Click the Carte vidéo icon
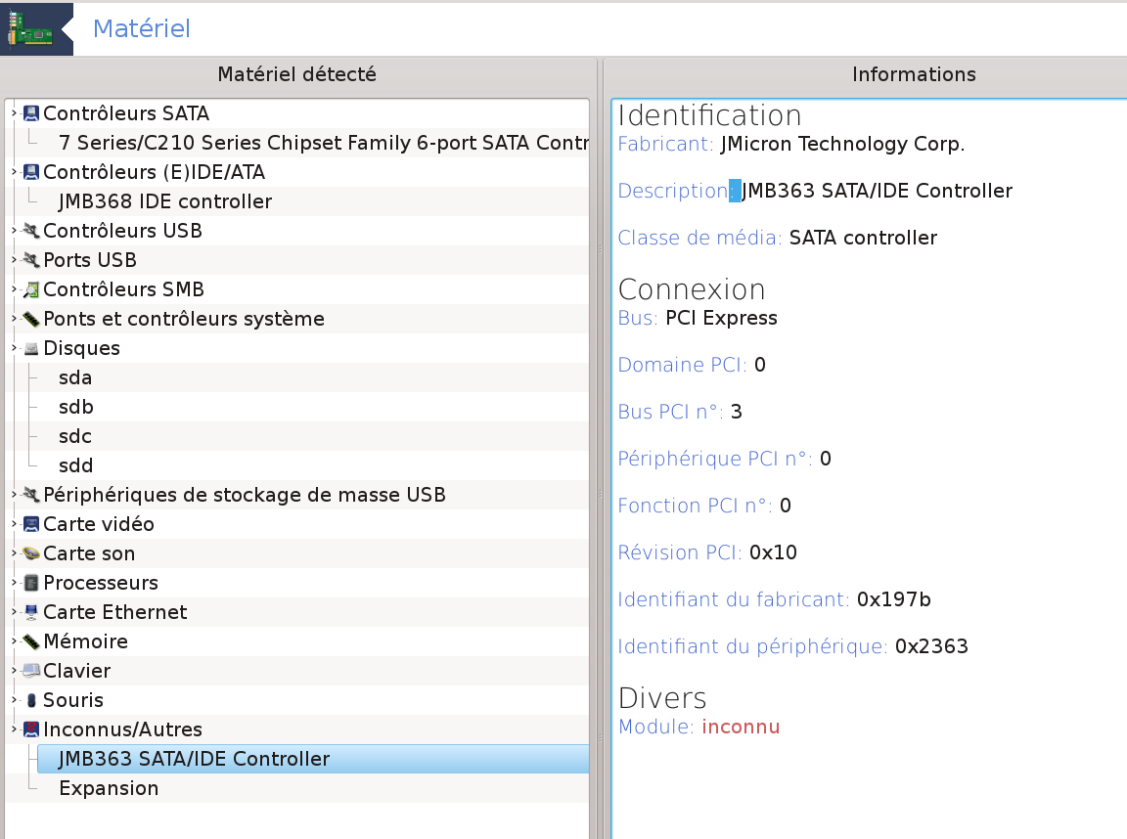Viewport: 1127px width, 839px height. coord(31,524)
